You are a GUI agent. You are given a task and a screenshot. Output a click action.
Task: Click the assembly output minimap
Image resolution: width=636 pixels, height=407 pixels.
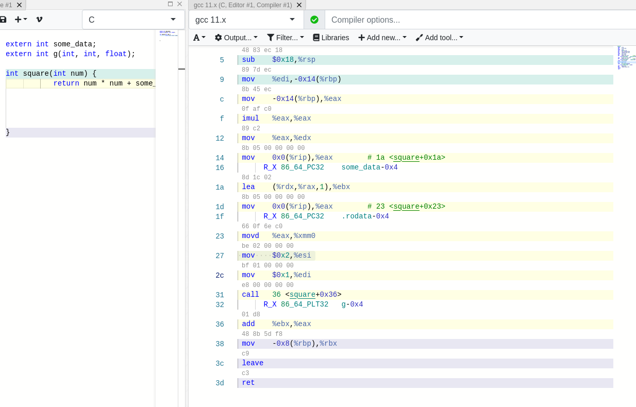pos(625,57)
